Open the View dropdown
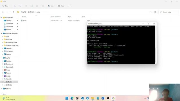The height and width of the screenshot is (101, 180). tap(62, 6)
